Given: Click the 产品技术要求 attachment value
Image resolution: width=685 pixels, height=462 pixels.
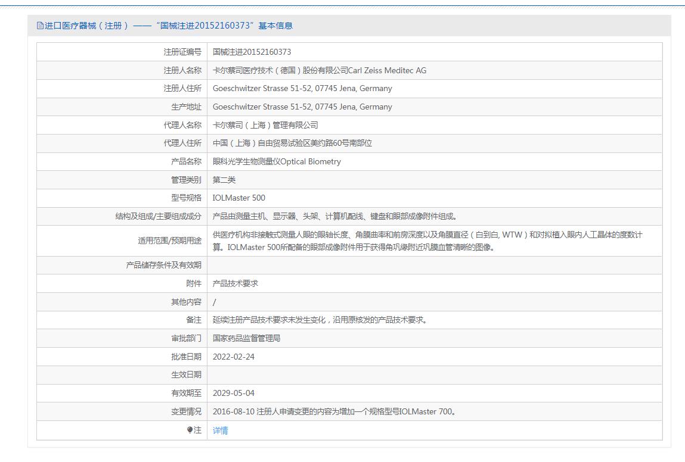Looking at the screenshot, I should click(235, 283).
